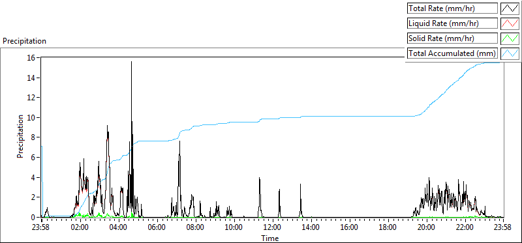
Task: Click the rotated 'Precipitation' y-axis label
Action: (20, 136)
